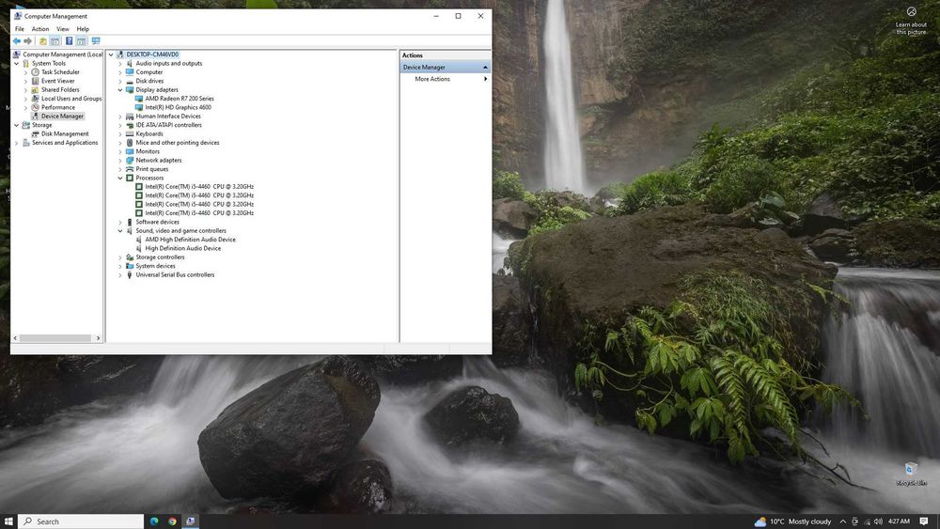Collapse the Processors category
This screenshot has height=529, width=940.
tap(120, 178)
